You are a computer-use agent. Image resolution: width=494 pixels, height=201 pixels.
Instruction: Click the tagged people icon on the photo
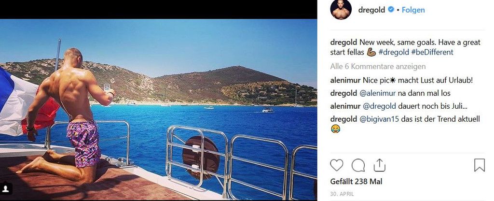[x=6, y=188]
